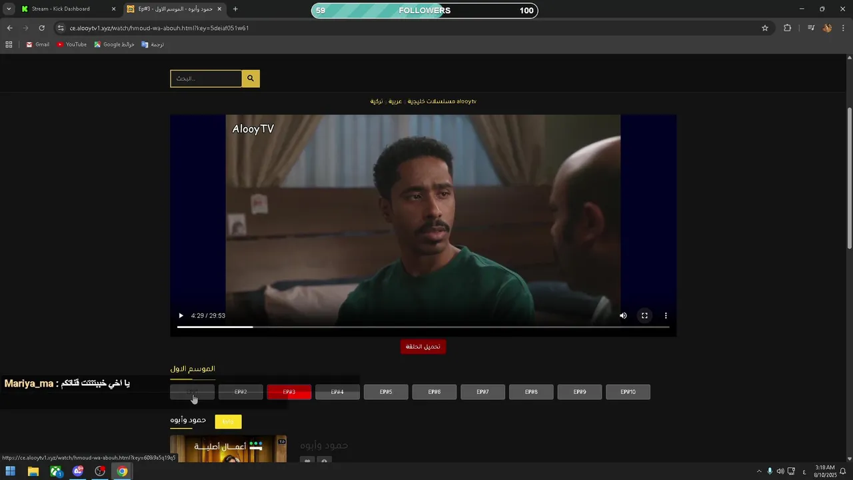This screenshot has height=480, width=853.
Task: Select the red EP#3 episode button
Action: pos(289,392)
